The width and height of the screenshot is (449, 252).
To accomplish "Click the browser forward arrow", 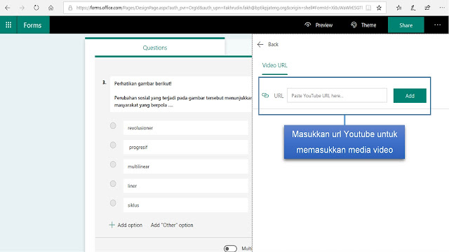I will 22,8.
